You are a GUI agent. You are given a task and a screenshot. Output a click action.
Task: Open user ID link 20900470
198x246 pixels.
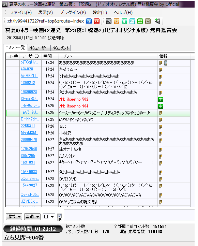29,140
